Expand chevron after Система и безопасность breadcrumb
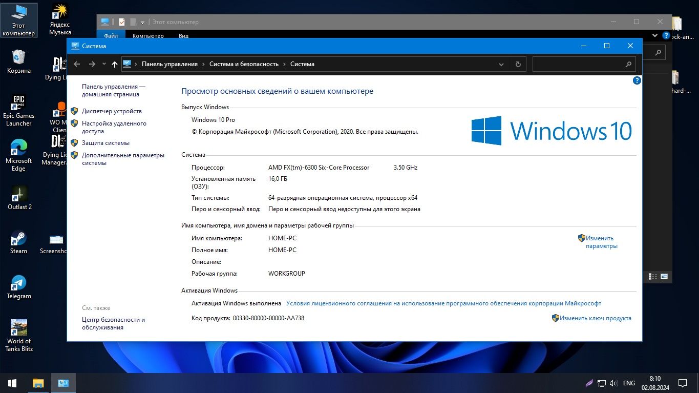This screenshot has width=699, height=393. pyautogui.click(x=285, y=64)
